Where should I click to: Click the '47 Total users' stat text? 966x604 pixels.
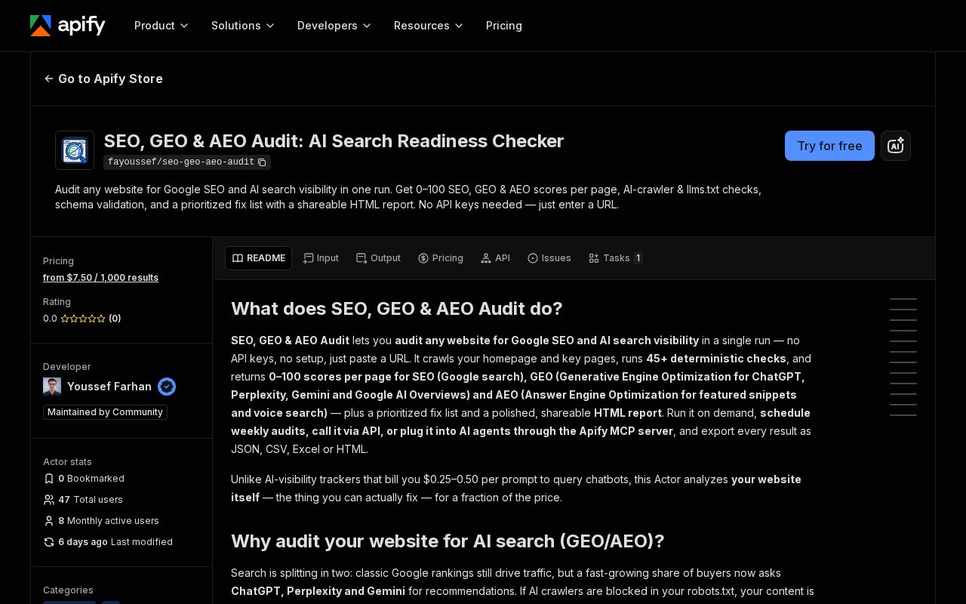coord(91,500)
